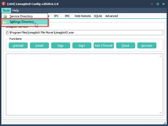Open Services via Services button
Viewport: 168px width, 126px height.
pos(147,46)
